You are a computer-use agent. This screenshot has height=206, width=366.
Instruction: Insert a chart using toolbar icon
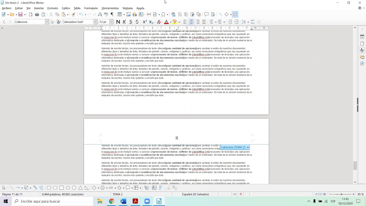click(x=135, y=14)
